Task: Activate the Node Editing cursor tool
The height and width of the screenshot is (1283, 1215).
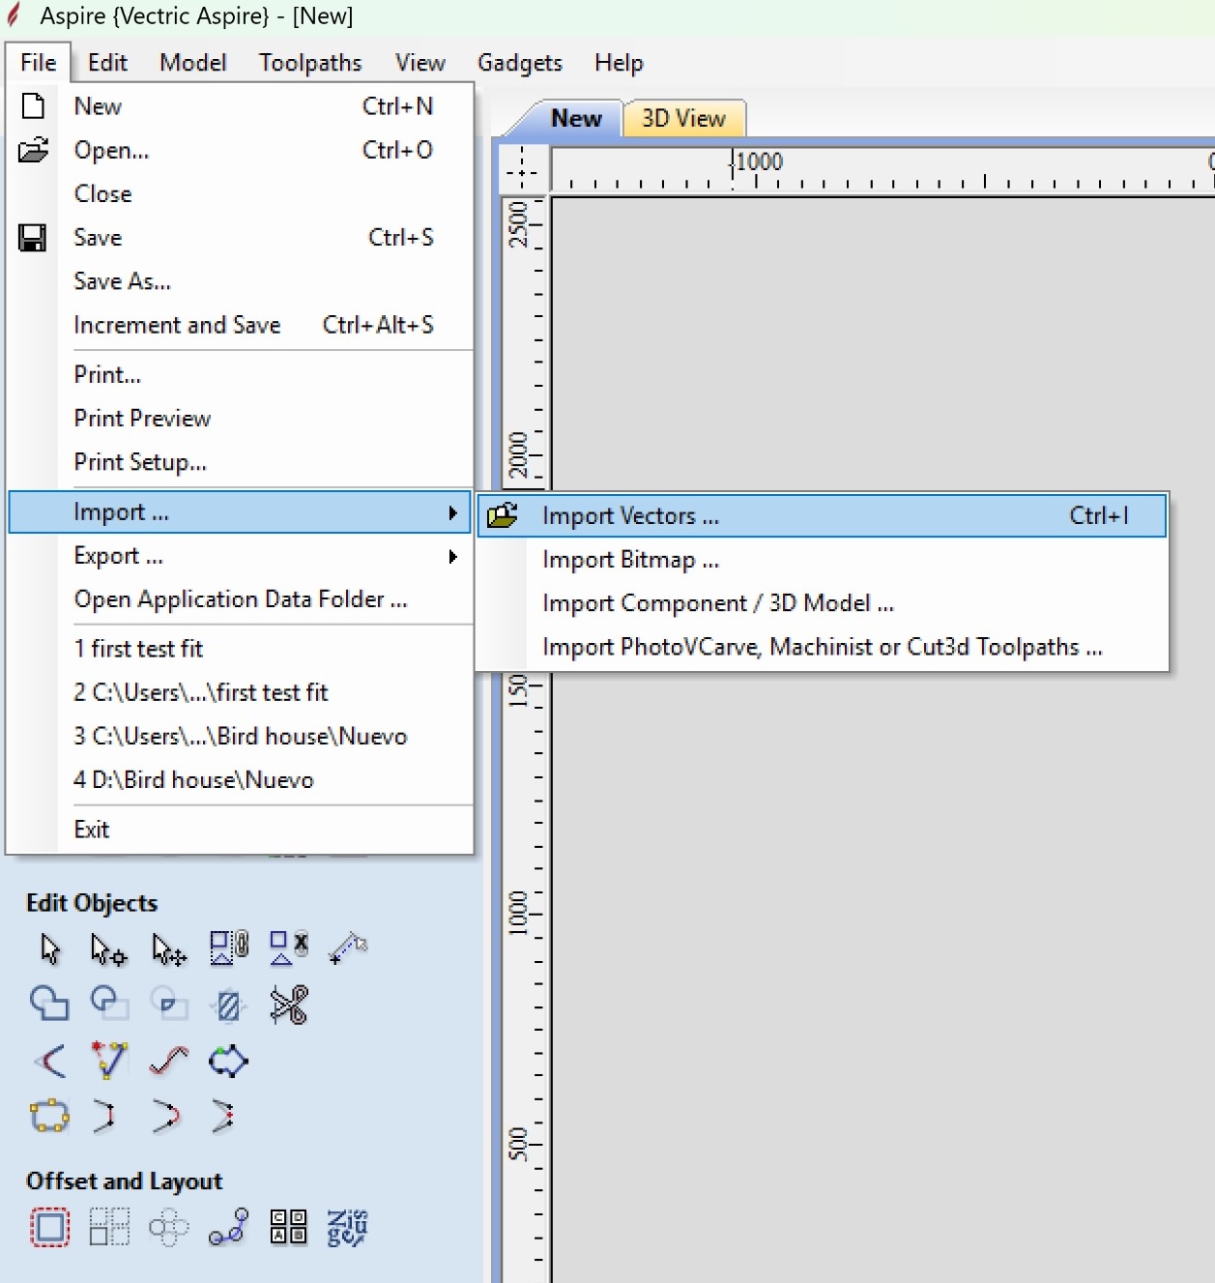Action: 108,948
